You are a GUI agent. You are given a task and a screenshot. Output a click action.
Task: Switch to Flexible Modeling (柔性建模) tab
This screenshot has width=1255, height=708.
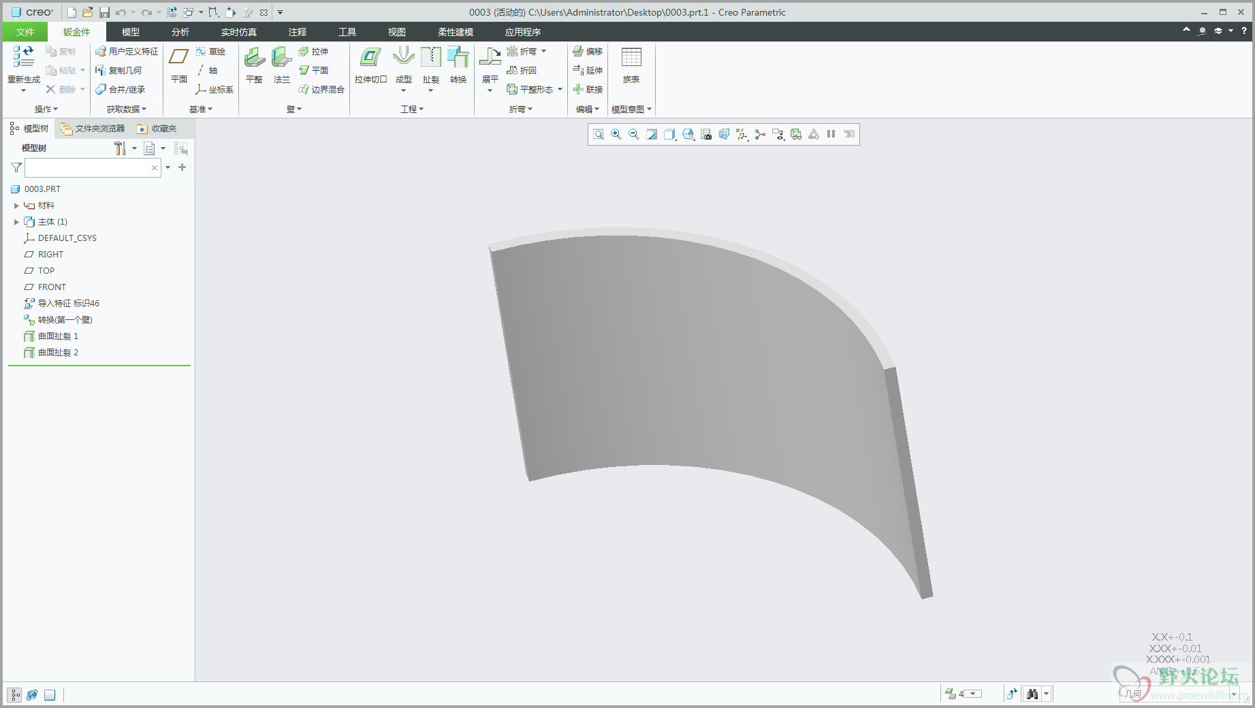pyautogui.click(x=456, y=32)
